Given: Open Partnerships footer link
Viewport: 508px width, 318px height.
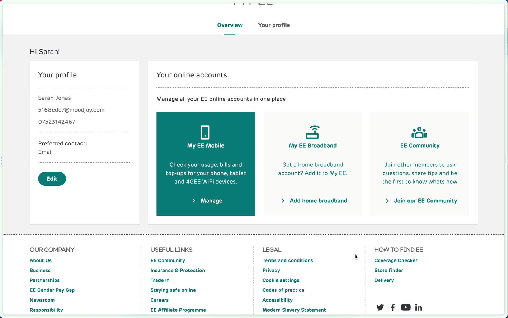Looking at the screenshot, I should (x=44, y=280).
